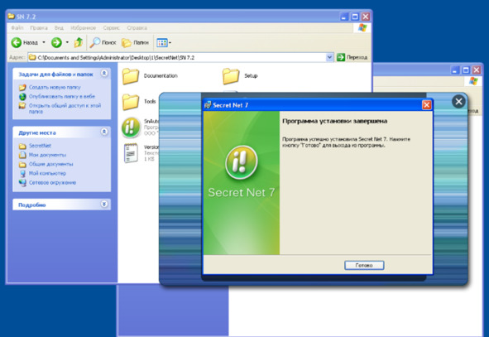Collapse the Другие места panel
Viewport: 489px width, 337px height.
pyautogui.click(x=104, y=132)
